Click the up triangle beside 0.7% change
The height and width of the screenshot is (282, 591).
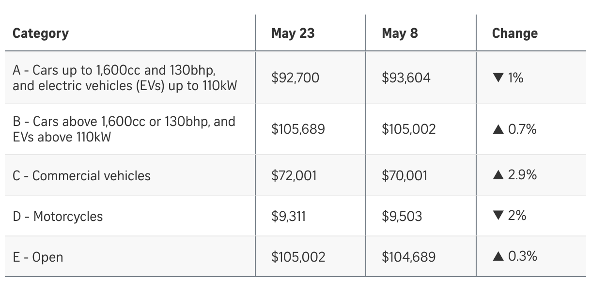[498, 129]
